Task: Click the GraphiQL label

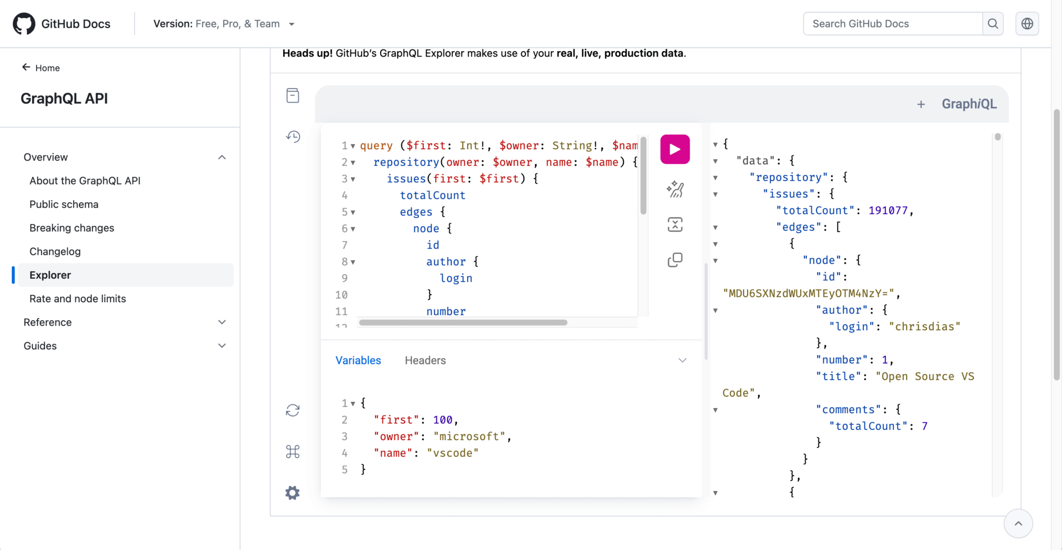Action: point(969,104)
